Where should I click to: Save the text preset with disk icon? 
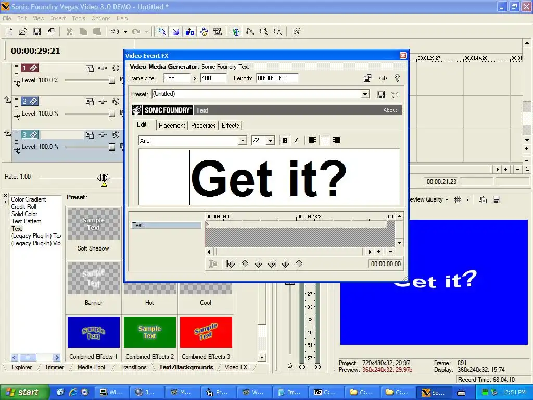381,95
